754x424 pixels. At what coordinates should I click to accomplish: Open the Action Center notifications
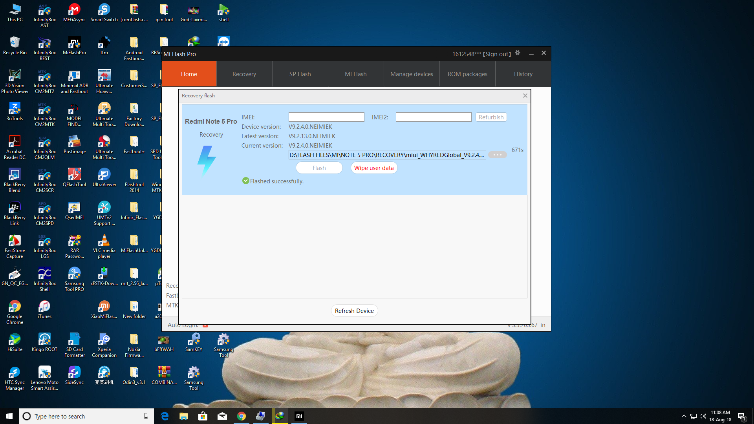[x=742, y=416]
